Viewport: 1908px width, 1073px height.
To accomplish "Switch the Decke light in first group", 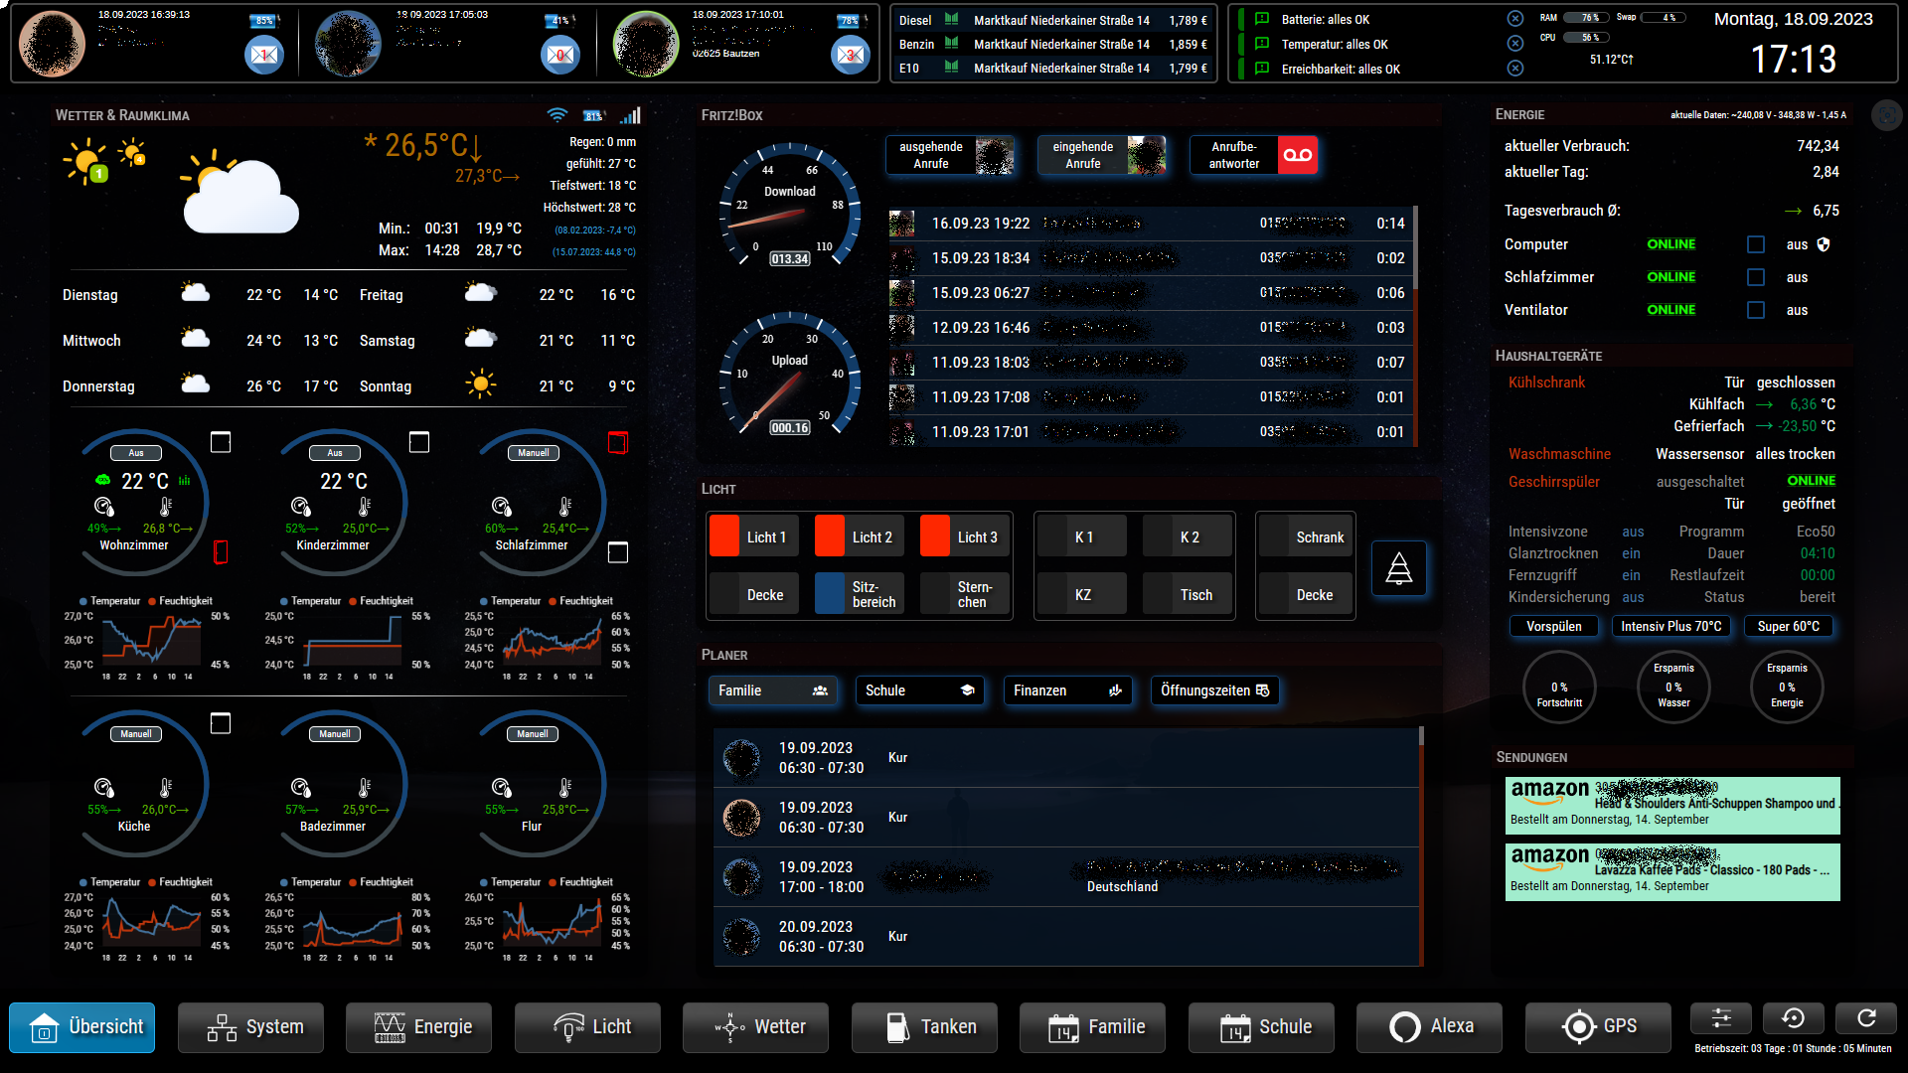I will click(754, 594).
